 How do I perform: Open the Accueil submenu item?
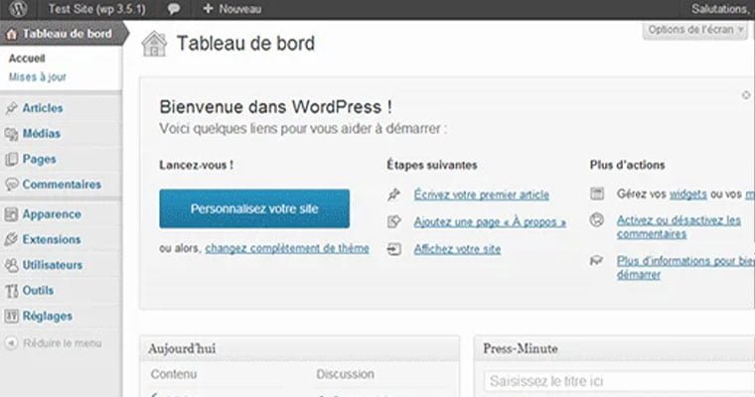(x=27, y=59)
